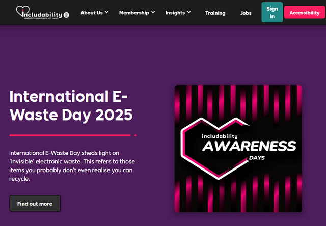
Task: Go to the Training page
Action: click(215, 13)
